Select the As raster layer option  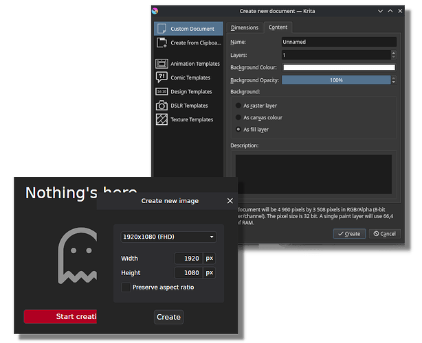238,106
